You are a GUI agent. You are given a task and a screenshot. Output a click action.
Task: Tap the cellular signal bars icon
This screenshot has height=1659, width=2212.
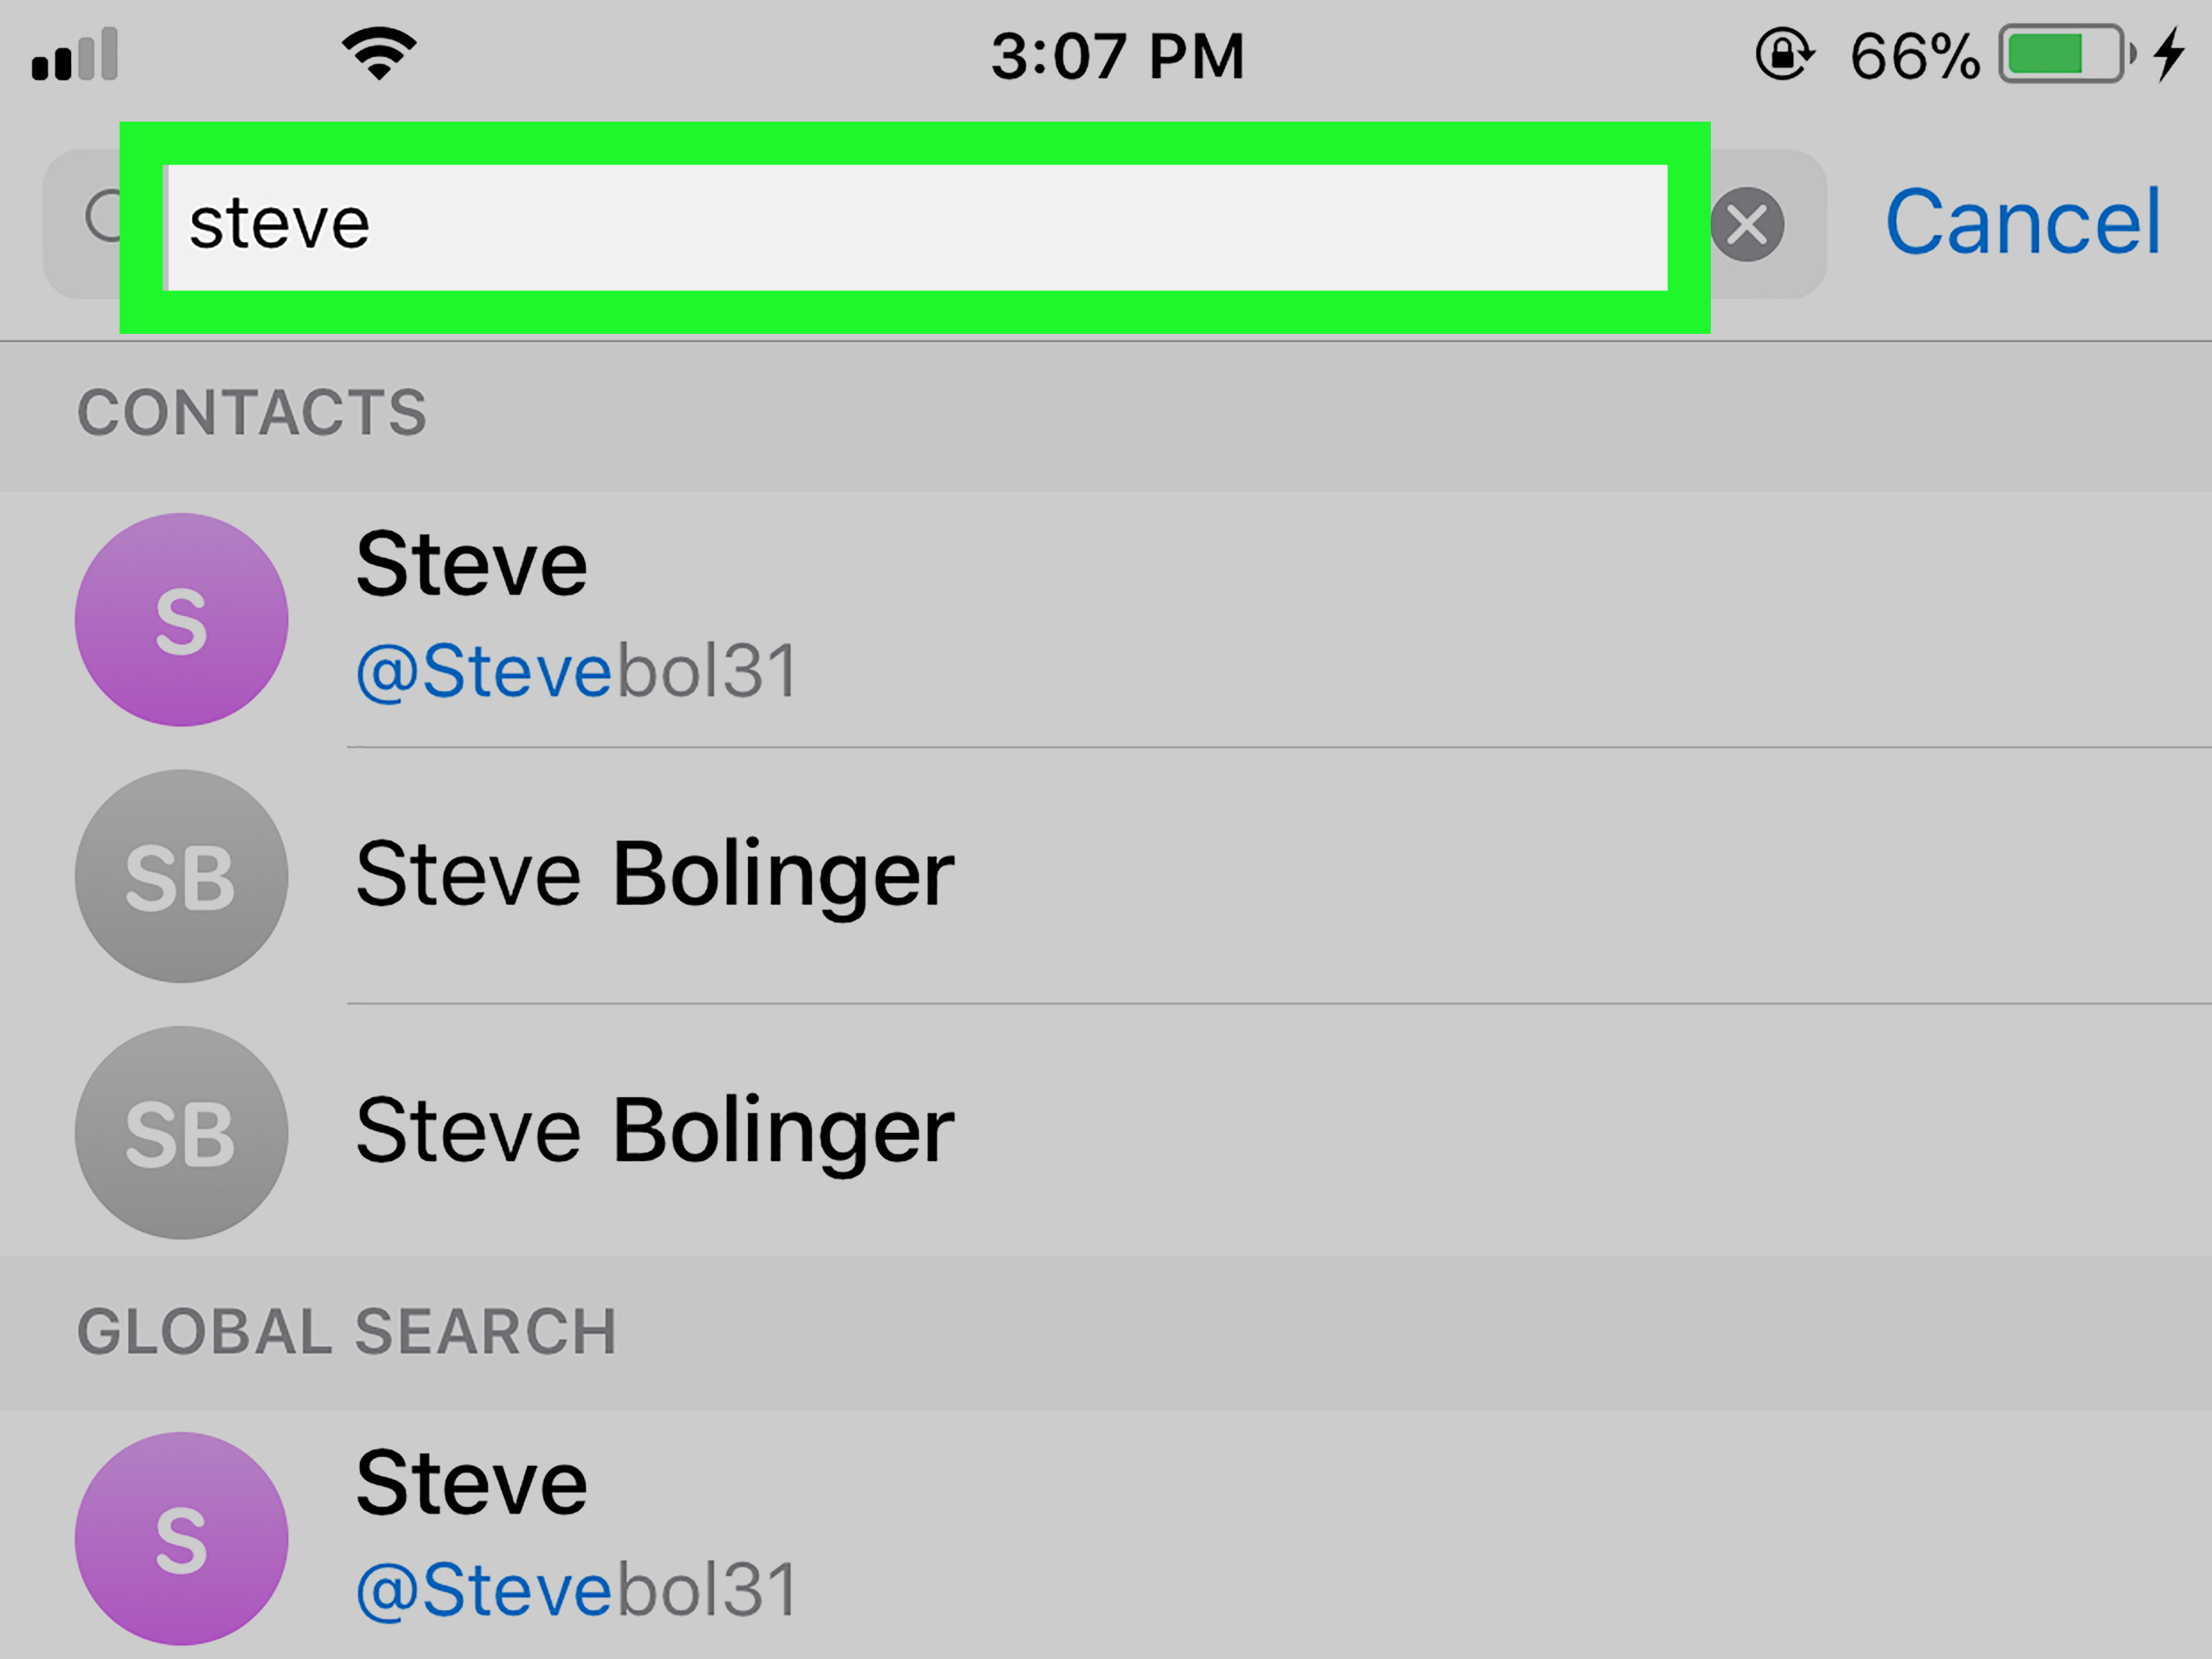(x=75, y=54)
